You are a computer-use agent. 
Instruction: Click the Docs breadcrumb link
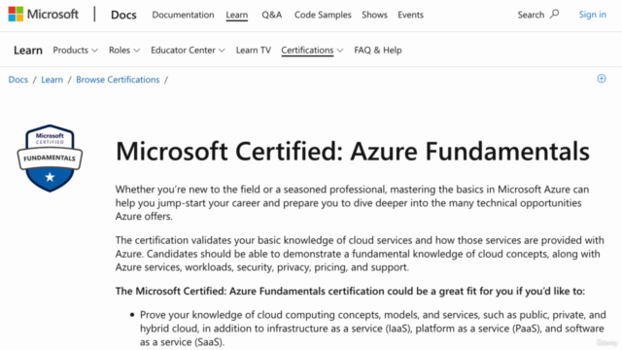click(18, 80)
